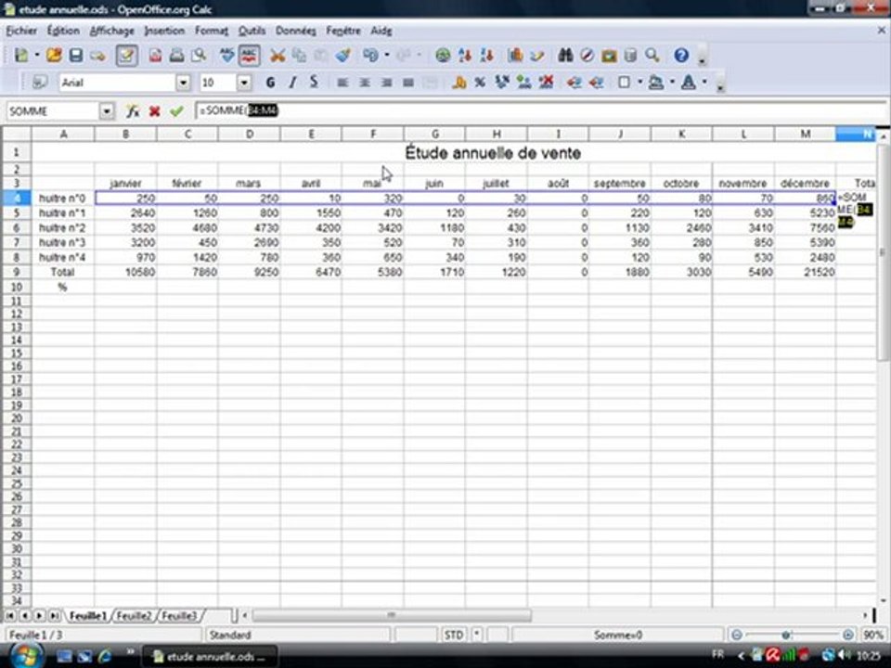Image resolution: width=891 pixels, height=668 pixels.
Task: Click Windows Start orb
Action: 26,656
